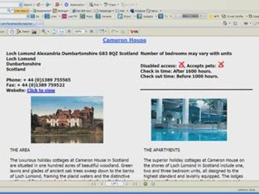Screen dimensions: 259x194
Task: Click the 'Phone: + 44 (0)1389 755565' text
Action: (x=39, y=80)
